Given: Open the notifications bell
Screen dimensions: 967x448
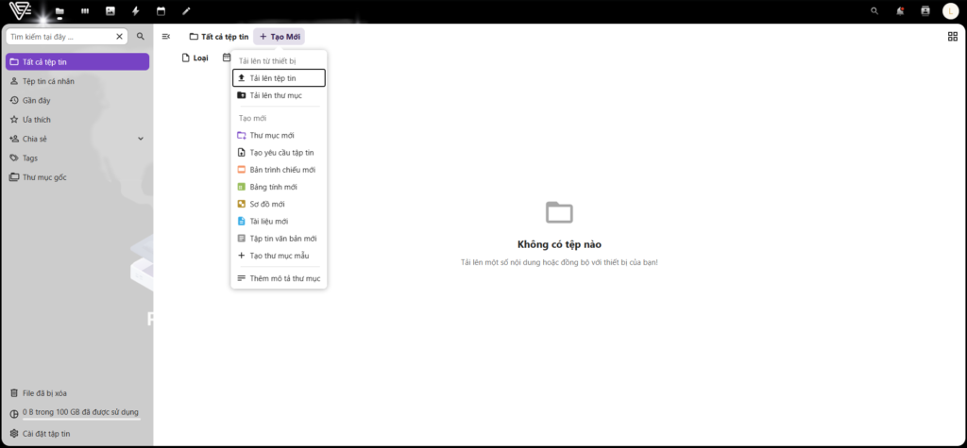Looking at the screenshot, I should [x=900, y=11].
